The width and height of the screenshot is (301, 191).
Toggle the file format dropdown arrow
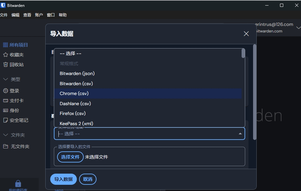tap(240, 134)
